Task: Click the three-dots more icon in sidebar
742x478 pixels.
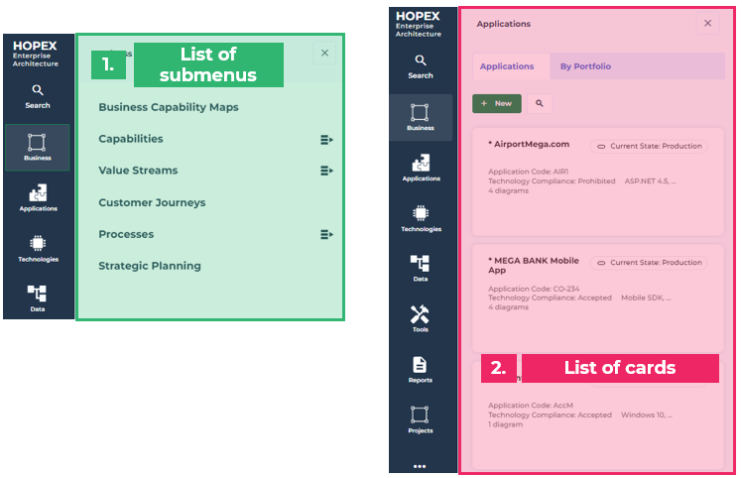Action: 420,465
